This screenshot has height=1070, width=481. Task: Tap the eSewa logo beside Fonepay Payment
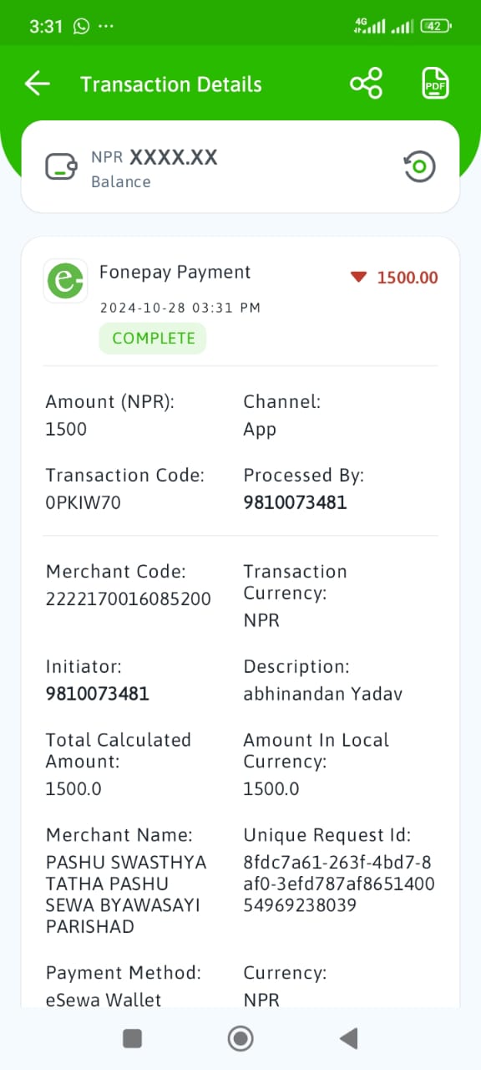[65, 281]
